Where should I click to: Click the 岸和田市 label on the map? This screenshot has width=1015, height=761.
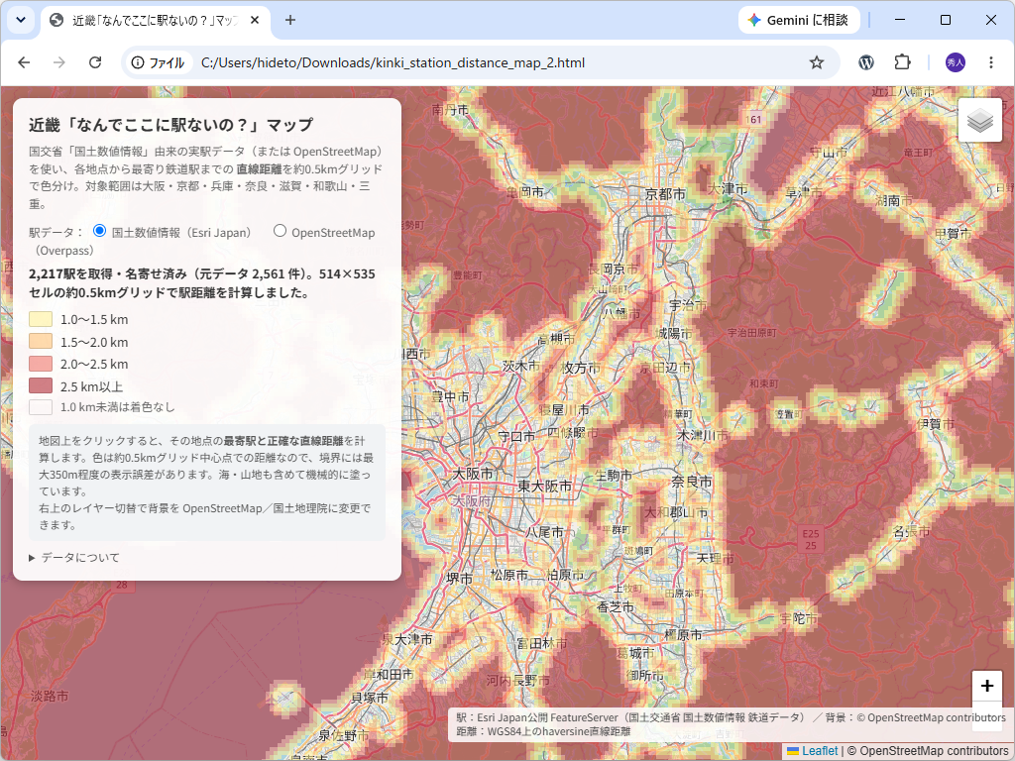[x=389, y=674]
